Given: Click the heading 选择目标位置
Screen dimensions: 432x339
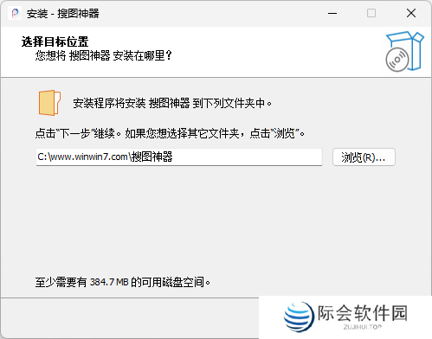Looking at the screenshot, I should pos(55,42).
